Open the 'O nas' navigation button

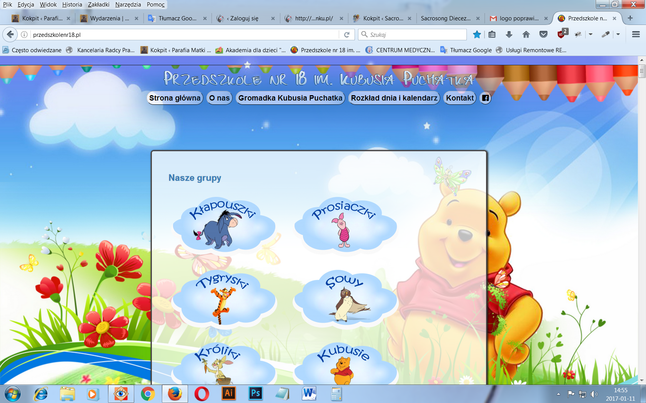[x=220, y=98]
